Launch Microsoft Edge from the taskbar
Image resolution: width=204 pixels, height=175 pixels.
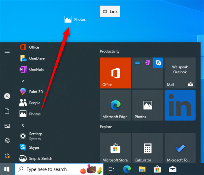[127, 169]
